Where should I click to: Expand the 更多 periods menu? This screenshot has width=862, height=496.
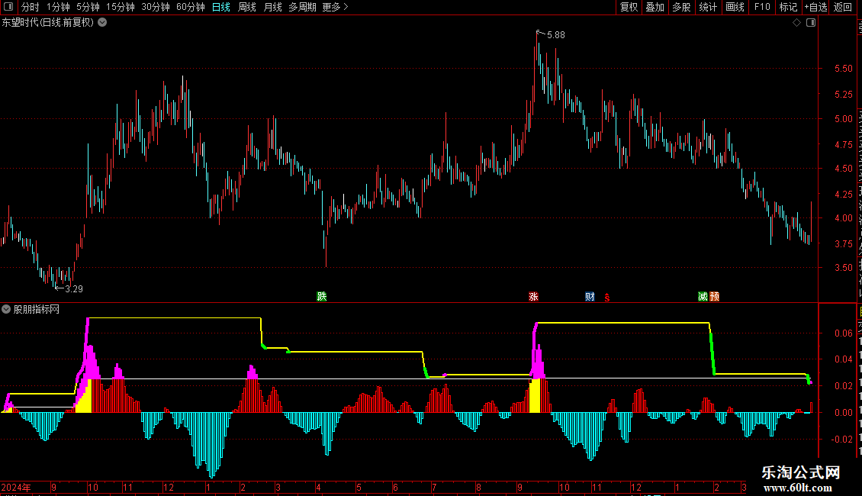coord(335,7)
